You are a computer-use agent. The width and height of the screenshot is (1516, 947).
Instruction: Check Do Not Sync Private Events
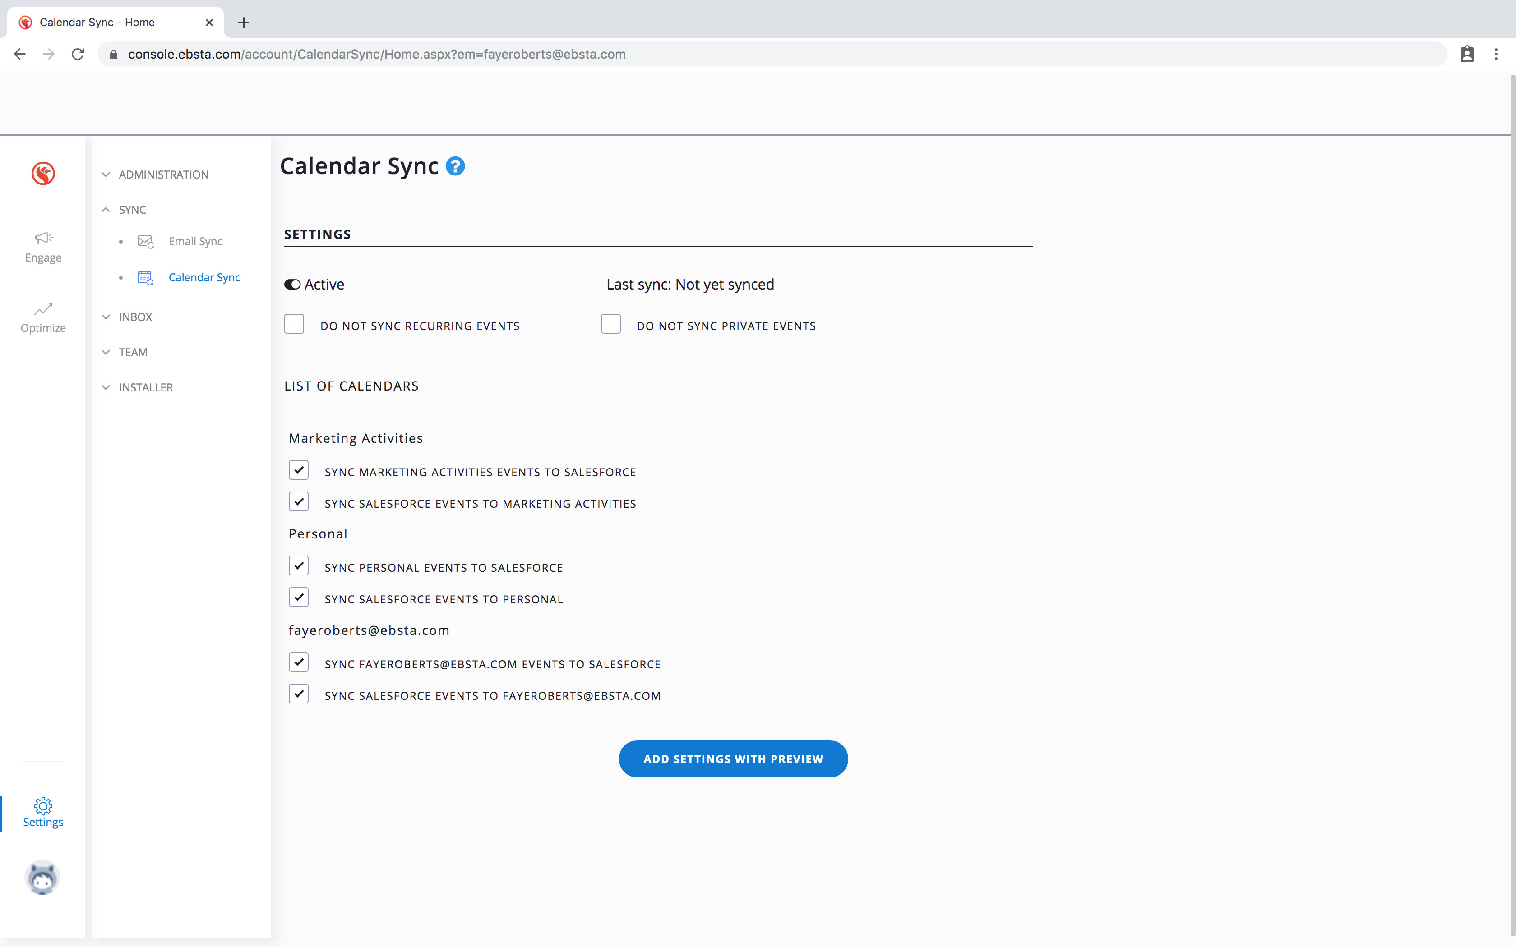[611, 324]
